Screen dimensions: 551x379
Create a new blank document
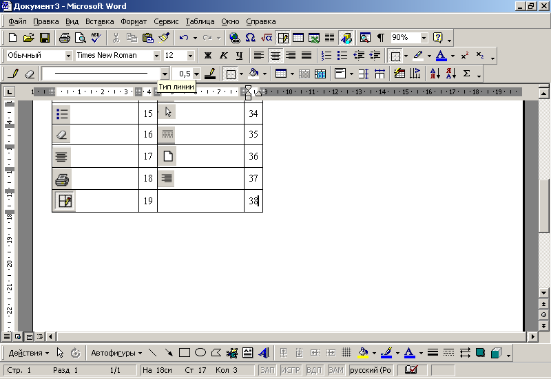tap(12, 38)
